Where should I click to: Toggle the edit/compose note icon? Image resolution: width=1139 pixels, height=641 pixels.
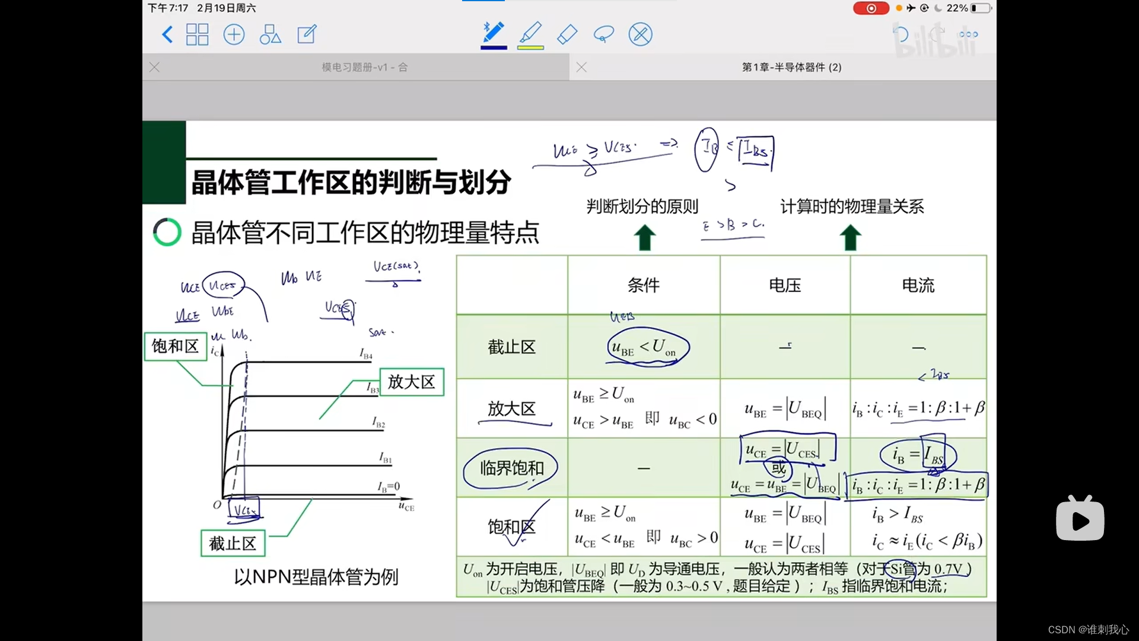pos(307,34)
